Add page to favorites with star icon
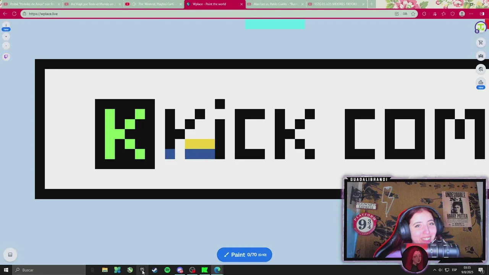The height and width of the screenshot is (275, 489). point(413,14)
